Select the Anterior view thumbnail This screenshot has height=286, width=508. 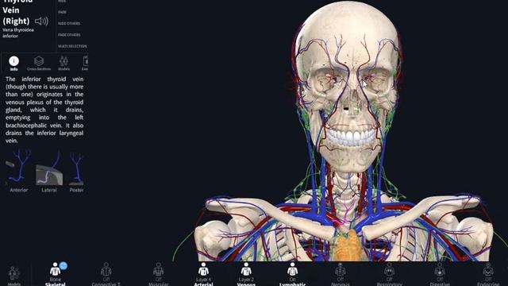pos(18,171)
